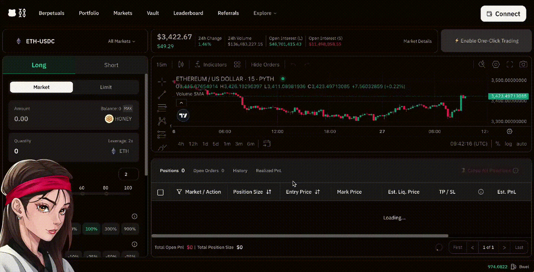The height and width of the screenshot is (272, 534).
Task: Go to the Portfolio page
Action: pos(89,13)
